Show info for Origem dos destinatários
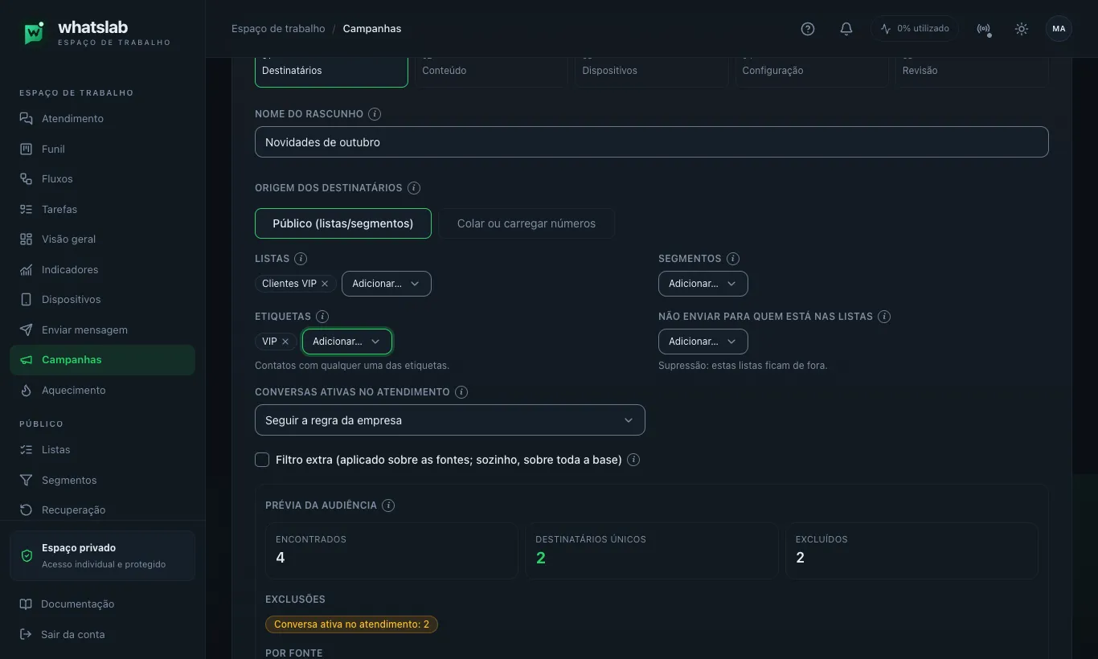1098x659 pixels. click(414, 188)
